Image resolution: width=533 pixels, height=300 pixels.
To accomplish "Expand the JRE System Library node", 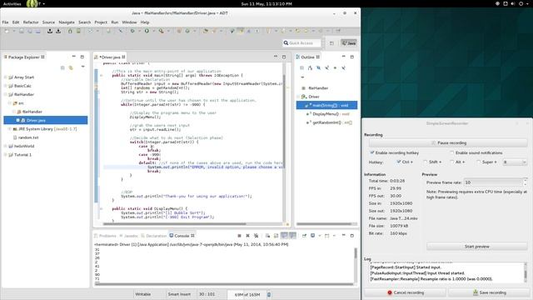I will click(9, 129).
